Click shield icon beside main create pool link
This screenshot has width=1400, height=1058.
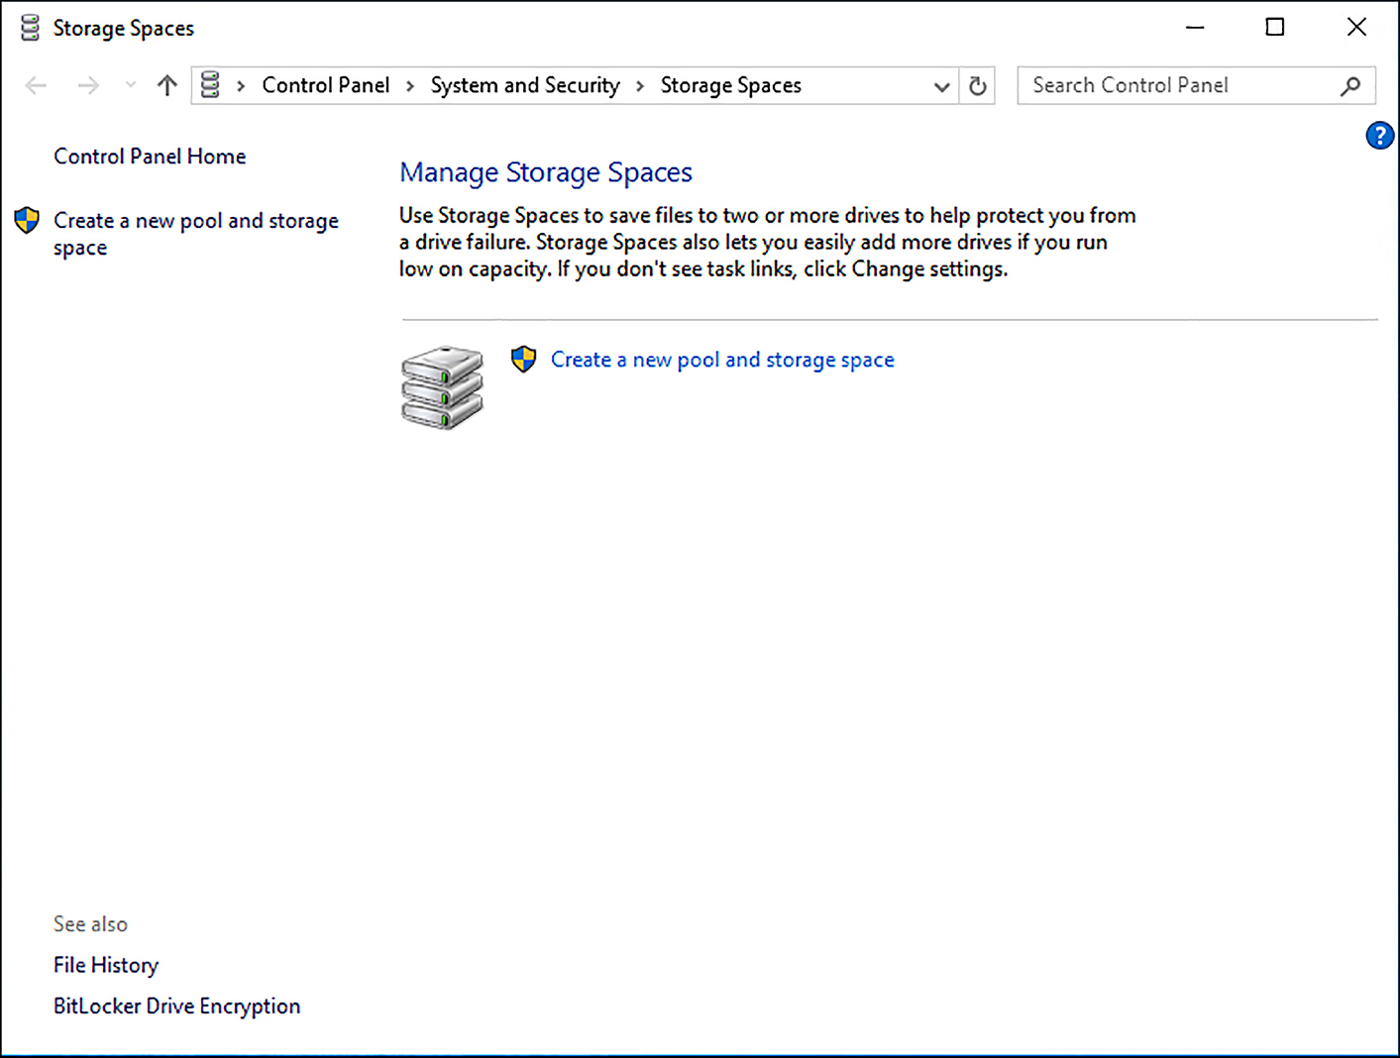(x=523, y=359)
